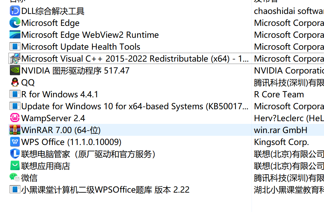The width and height of the screenshot is (324, 212).
Task: Select R for Windows 4.4.1
Action: coord(60,95)
